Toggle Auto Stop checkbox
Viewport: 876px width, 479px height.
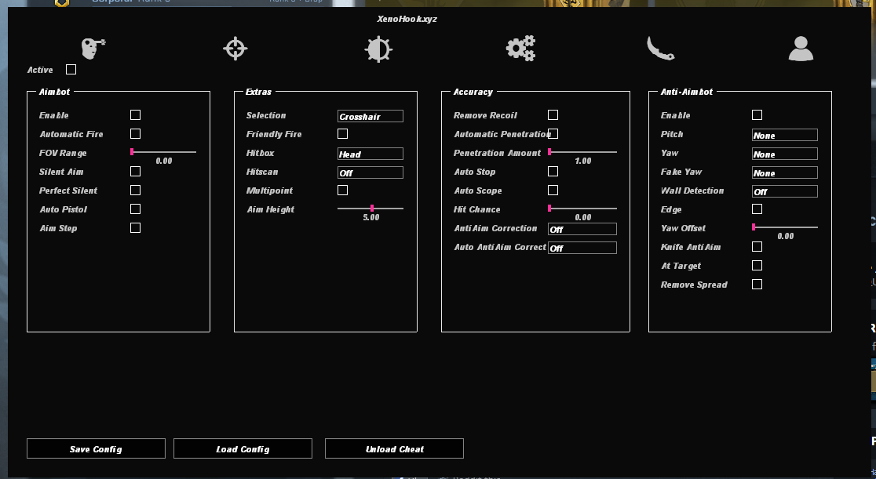[x=553, y=172]
